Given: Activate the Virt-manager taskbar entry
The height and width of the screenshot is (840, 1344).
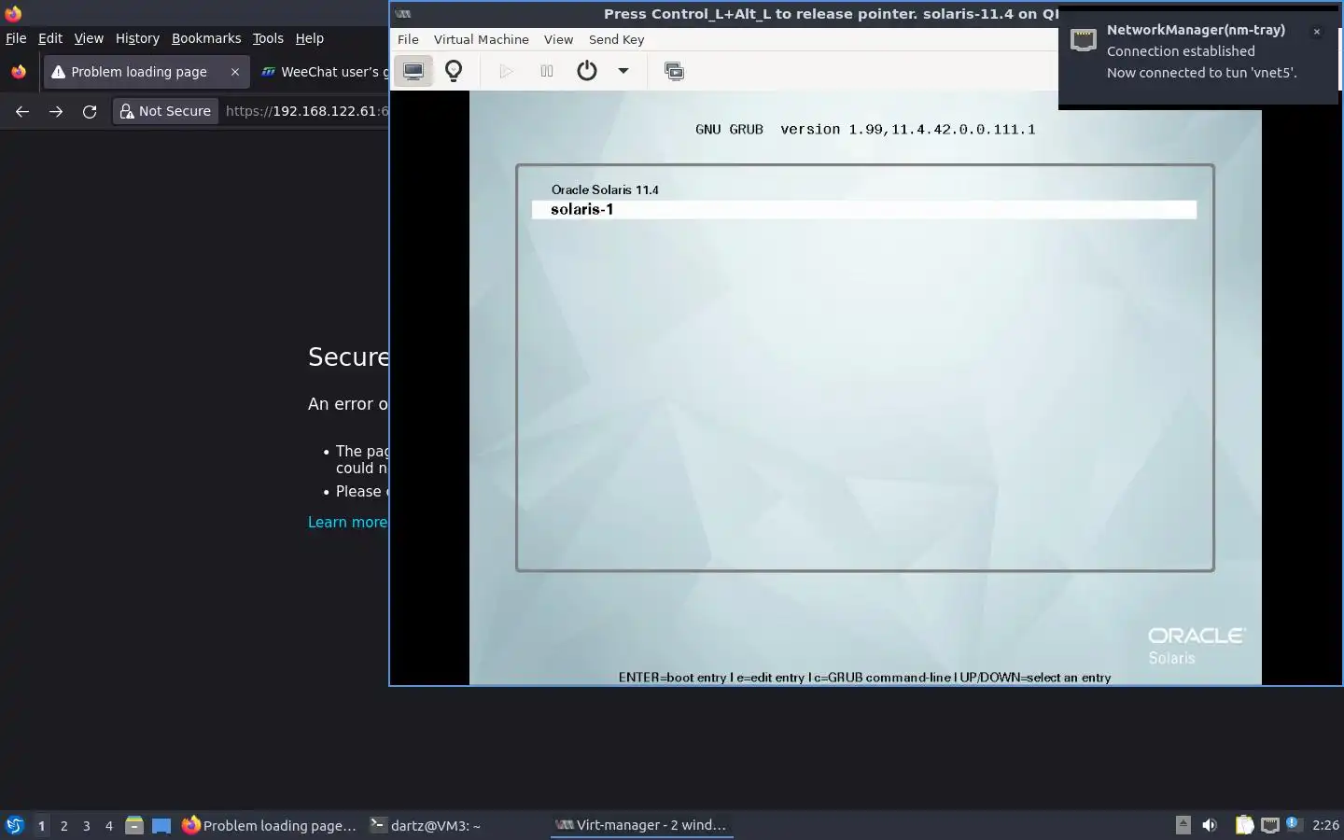Looking at the screenshot, I should 641,825.
